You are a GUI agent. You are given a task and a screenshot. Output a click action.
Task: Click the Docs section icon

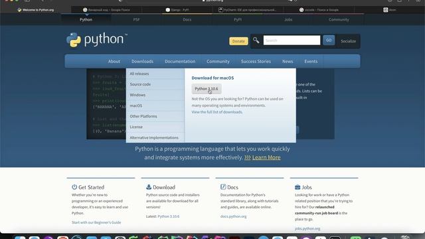tap(223, 187)
